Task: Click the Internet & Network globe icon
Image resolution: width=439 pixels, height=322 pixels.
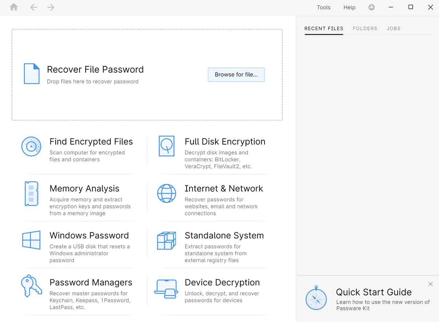Action: coord(166,193)
